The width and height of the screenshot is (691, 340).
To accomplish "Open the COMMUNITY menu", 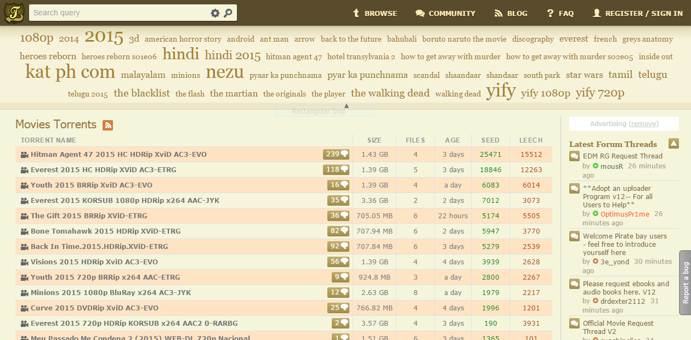I will (x=445, y=13).
